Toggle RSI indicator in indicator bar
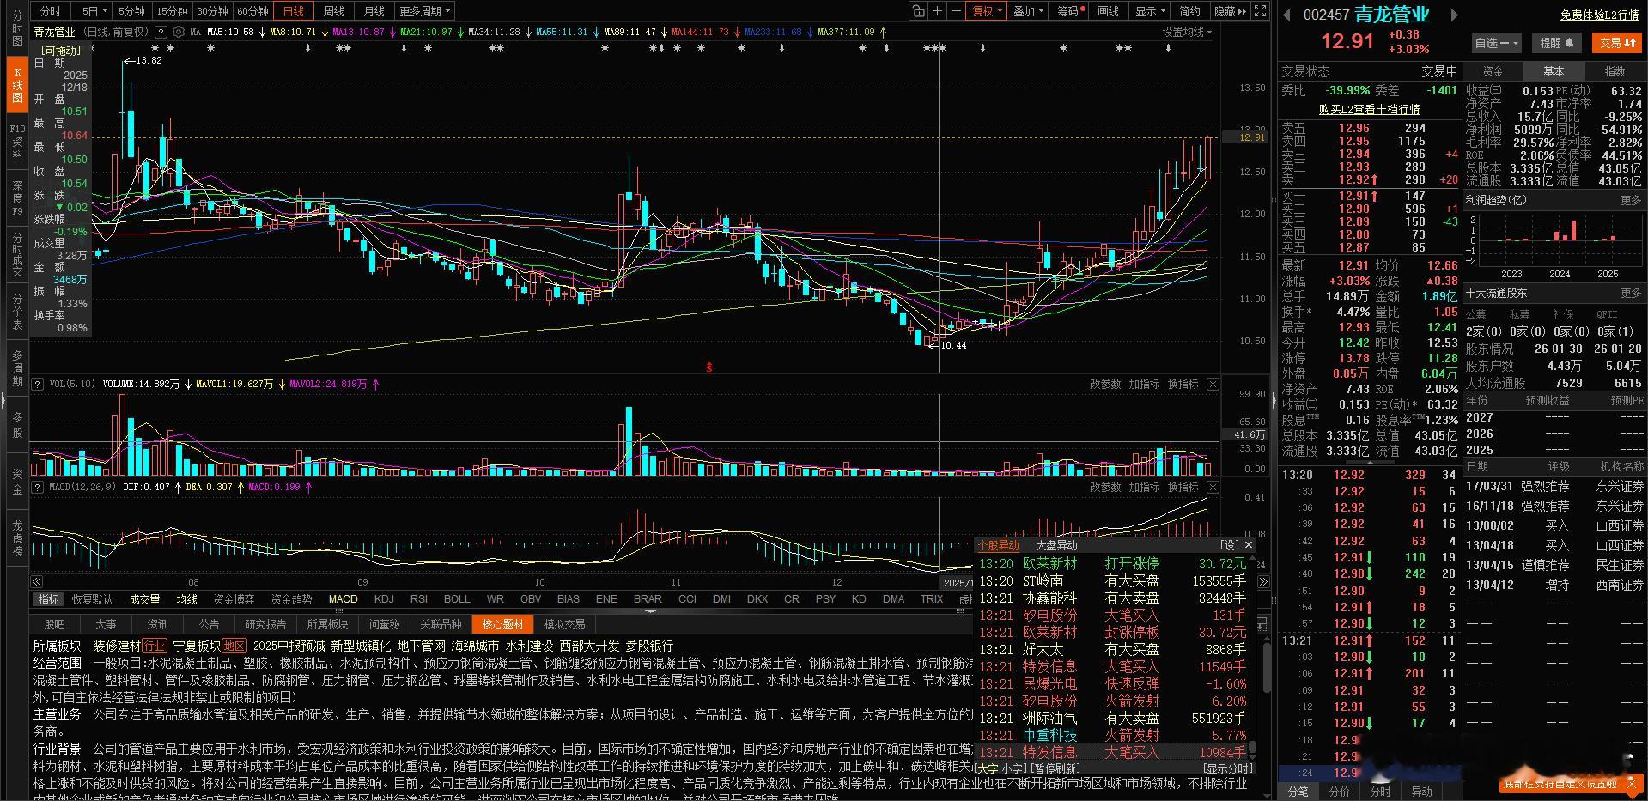This screenshot has width=1648, height=801. (x=419, y=599)
